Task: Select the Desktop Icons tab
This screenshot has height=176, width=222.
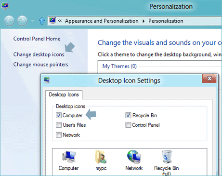Action: click(x=64, y=95)
